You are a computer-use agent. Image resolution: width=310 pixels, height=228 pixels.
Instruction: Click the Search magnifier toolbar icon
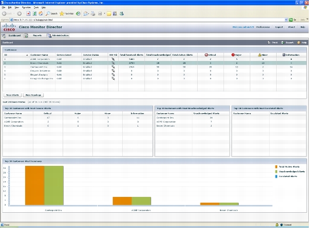coord(48,13)
